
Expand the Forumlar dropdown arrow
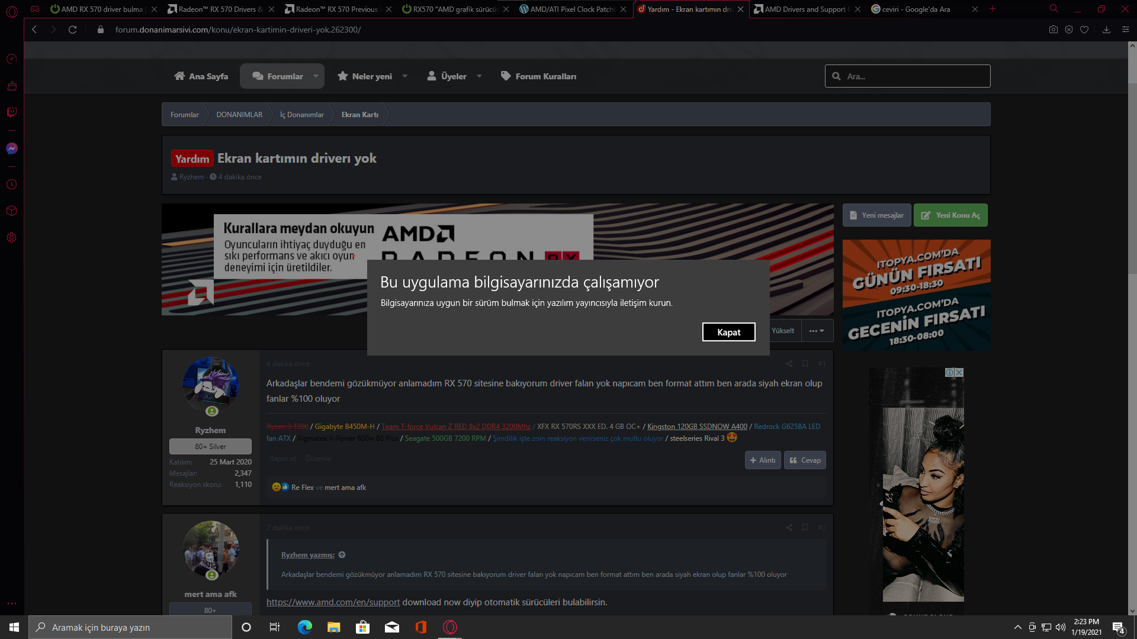316,76
